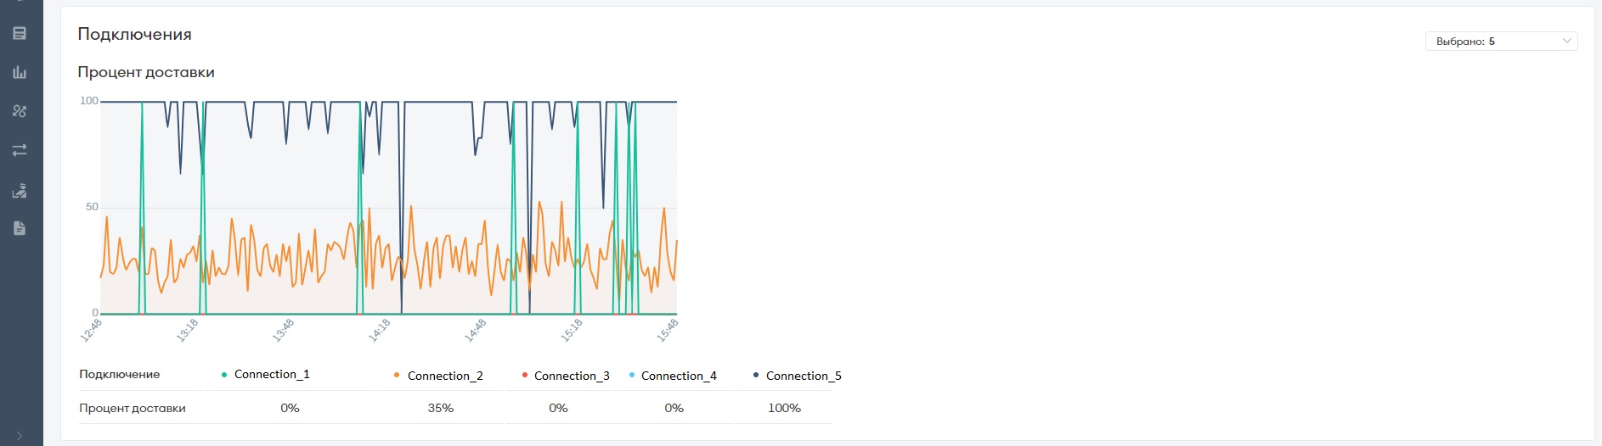
Task: Open the document reports sidebar icon
Action: 20,228
